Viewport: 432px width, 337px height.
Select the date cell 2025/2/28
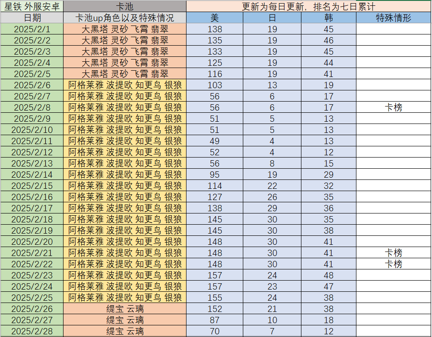point(32,331)
